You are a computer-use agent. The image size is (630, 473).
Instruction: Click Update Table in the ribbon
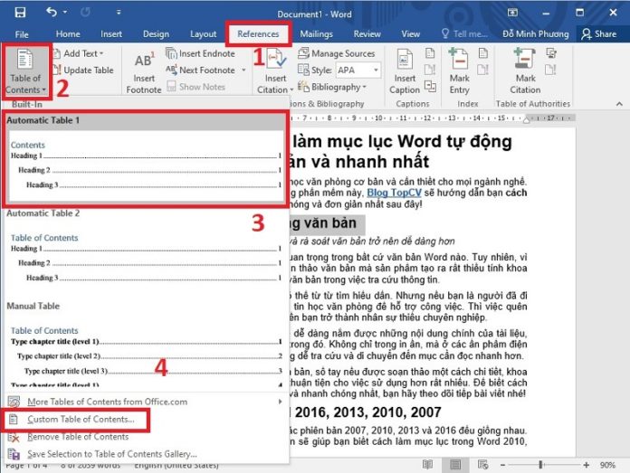point(83,71)
